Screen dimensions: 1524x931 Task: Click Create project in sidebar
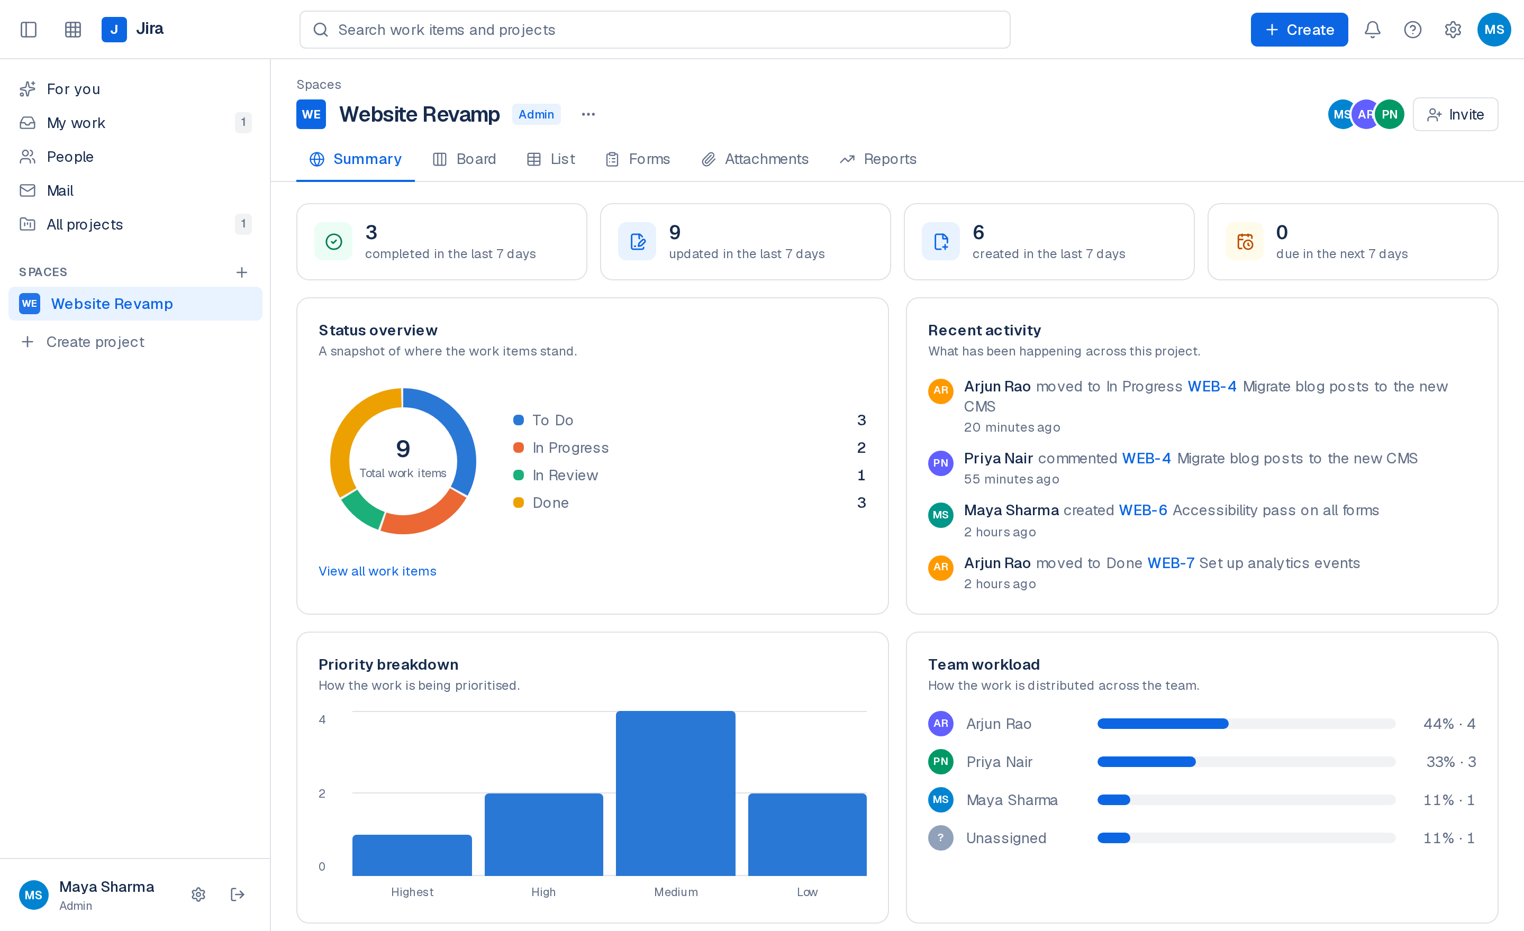coord(135,342)
